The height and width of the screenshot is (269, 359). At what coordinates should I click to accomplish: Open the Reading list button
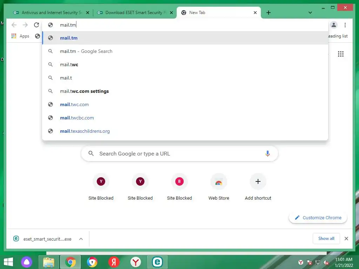click(338, 36)
